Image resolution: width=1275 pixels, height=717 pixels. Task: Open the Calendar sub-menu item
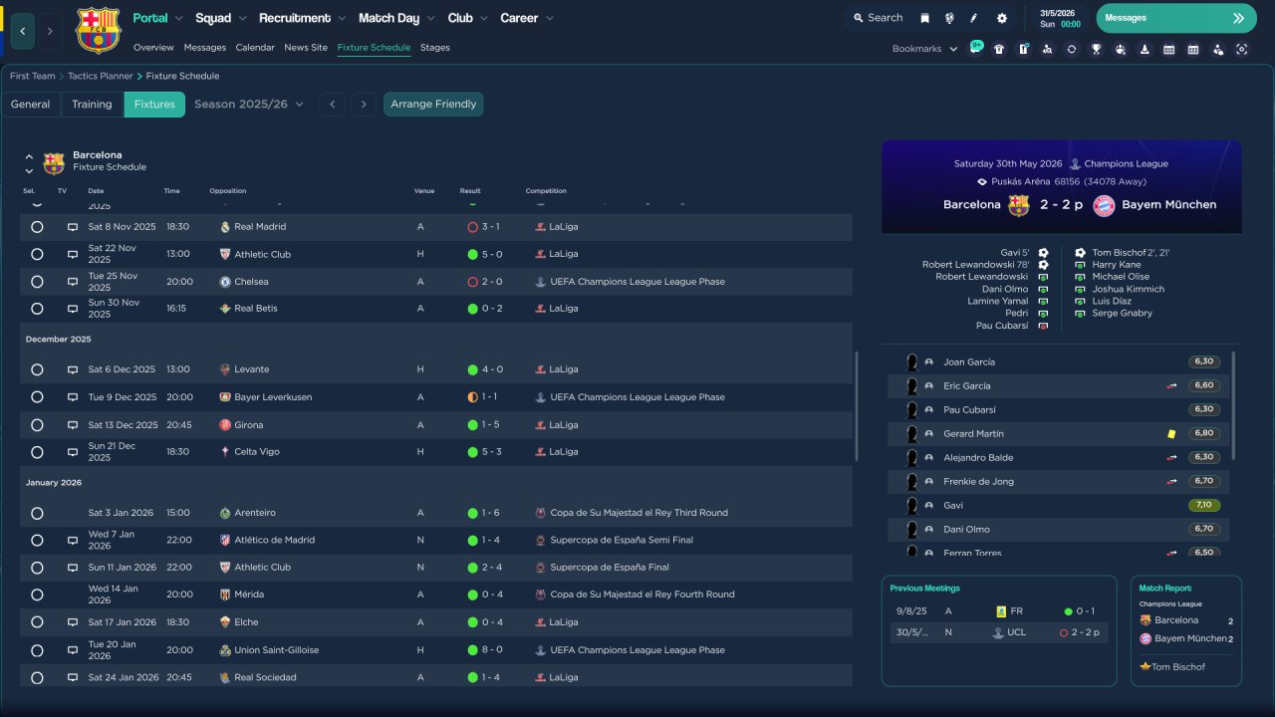click(255, 48)
